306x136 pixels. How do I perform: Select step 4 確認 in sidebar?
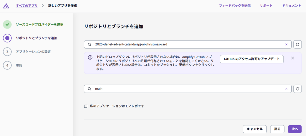point(19,65)
